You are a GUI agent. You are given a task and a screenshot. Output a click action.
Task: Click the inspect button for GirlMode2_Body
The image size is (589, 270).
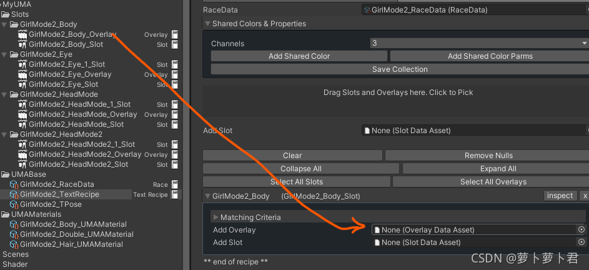click(x=560, y=196)
